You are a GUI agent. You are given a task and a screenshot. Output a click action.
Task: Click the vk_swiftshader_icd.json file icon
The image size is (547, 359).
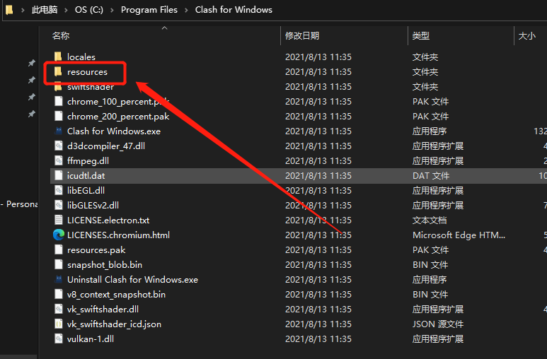tap(59, 324)
